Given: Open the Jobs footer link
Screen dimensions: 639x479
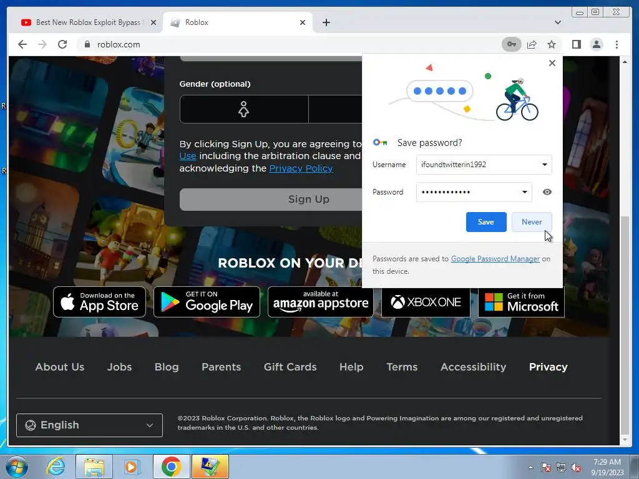Looking at the screenshot, I should coord(119,367).
